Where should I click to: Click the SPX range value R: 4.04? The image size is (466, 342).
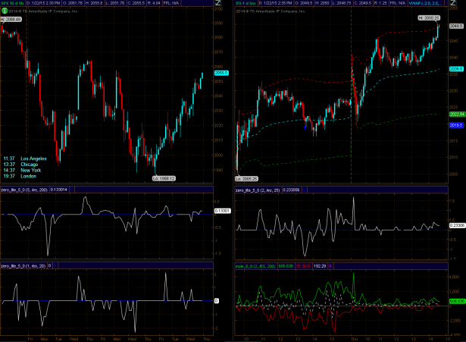155,3
